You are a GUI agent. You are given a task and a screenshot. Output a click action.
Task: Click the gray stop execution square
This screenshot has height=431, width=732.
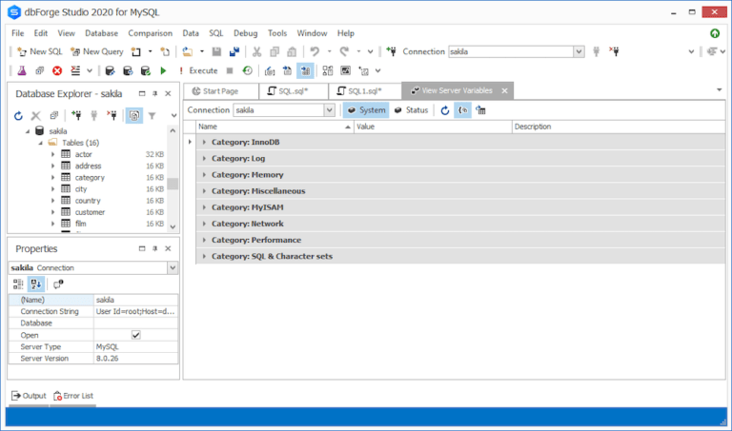pyautogui.click(x=230, y=70)
